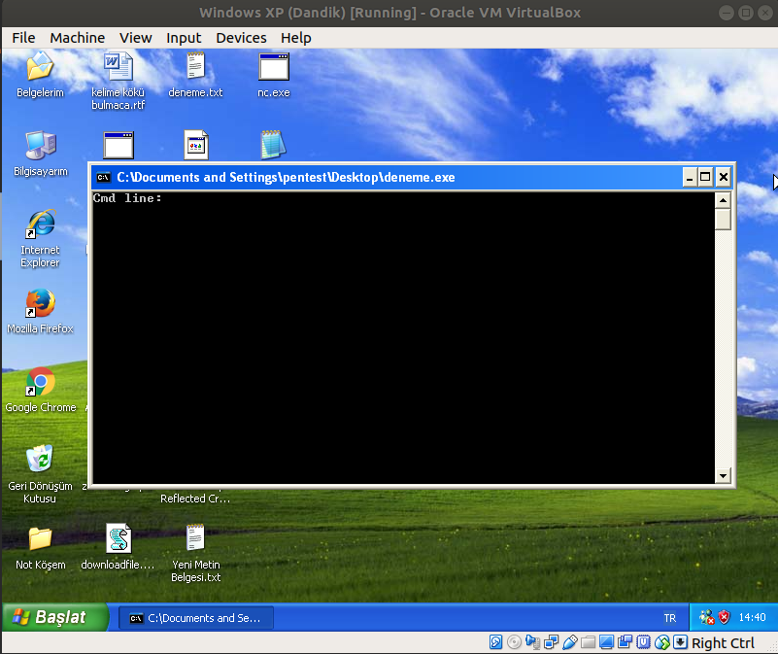Select the document icon with colored shapes
Viewport: 778px width, 654px height.
tap(196, 145)
